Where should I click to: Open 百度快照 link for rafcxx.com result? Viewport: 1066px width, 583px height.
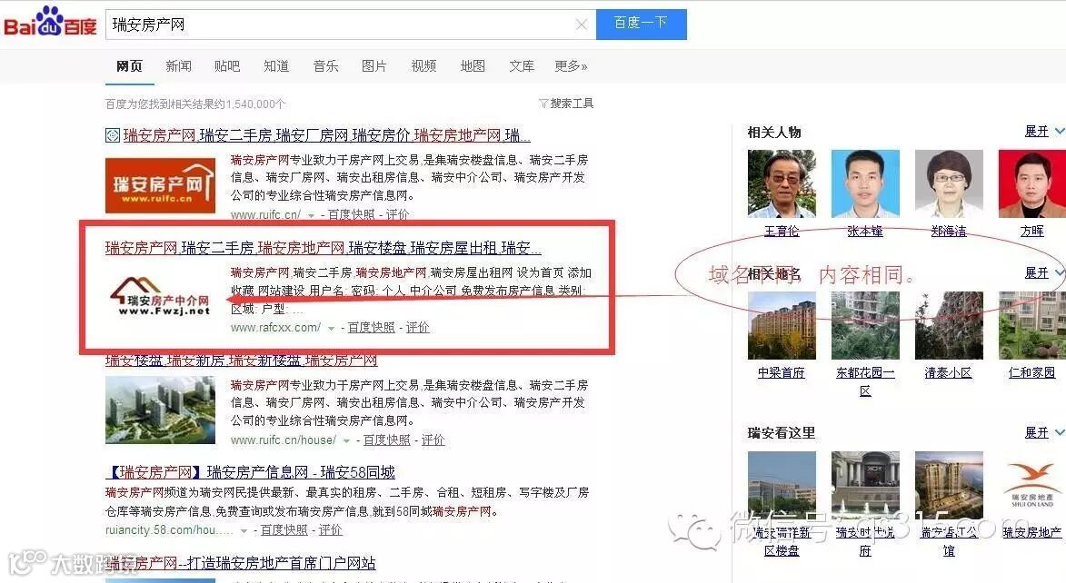371,328
